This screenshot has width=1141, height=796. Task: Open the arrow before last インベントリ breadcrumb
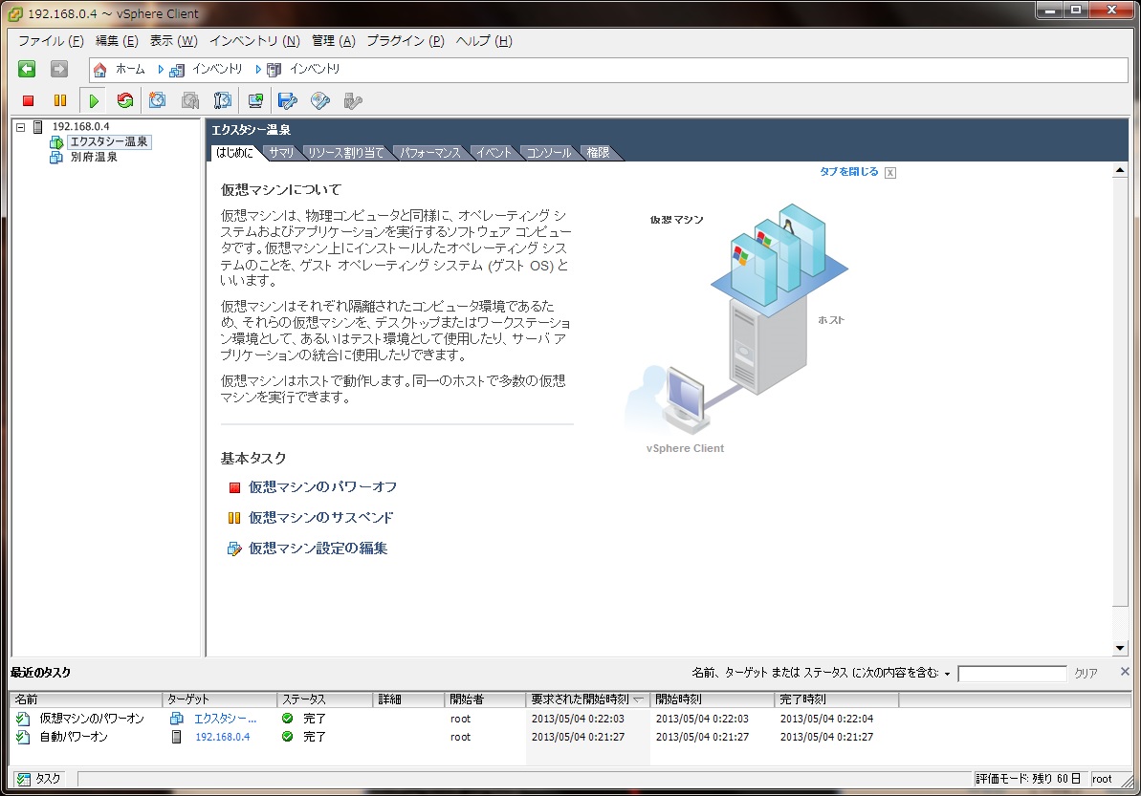click(x=257, y=70)
